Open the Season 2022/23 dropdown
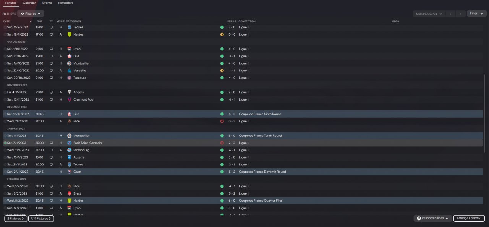The height and width of the screenshot is (227, 489). 429,13
